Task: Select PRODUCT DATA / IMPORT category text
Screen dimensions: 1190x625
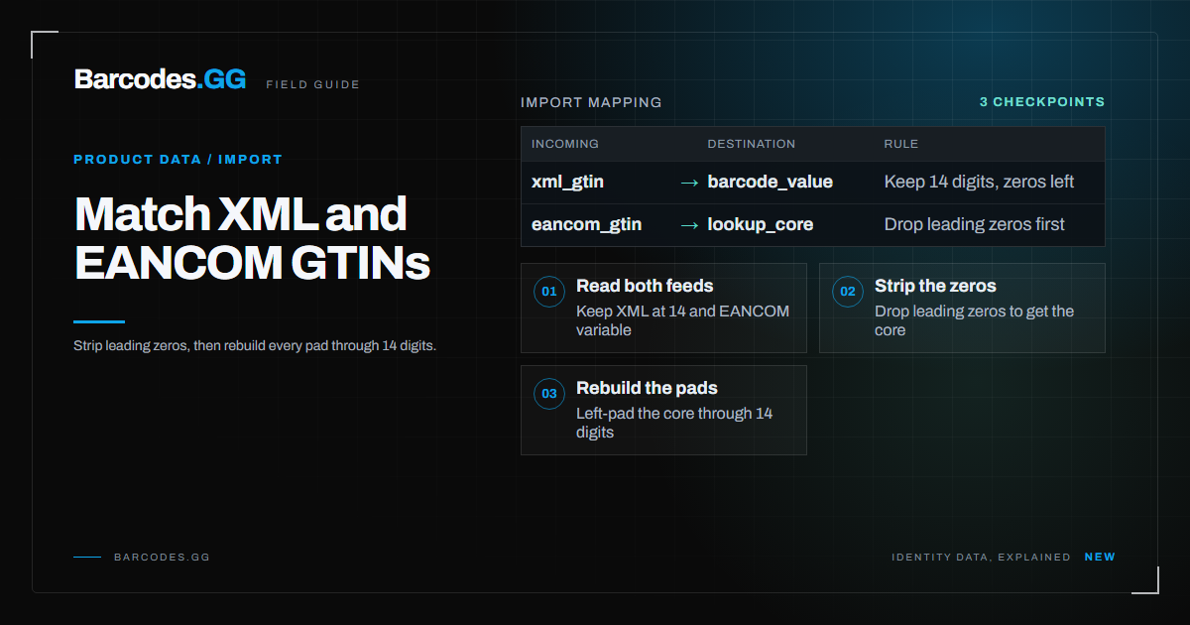Action: point(178,160)
